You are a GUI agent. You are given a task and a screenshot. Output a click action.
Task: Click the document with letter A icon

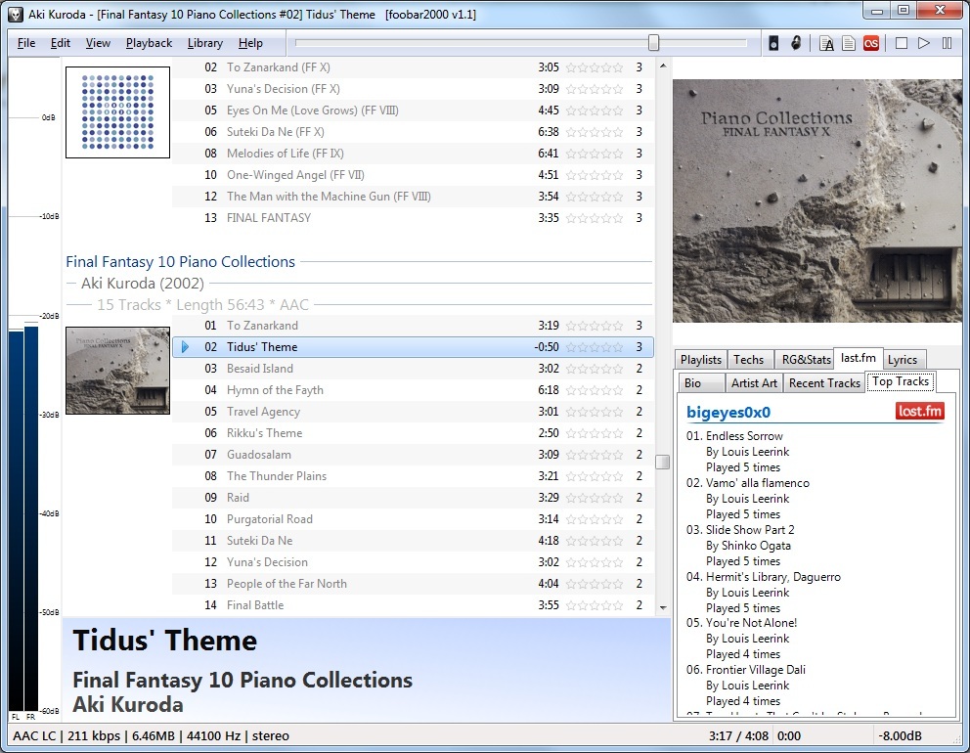point(826,43)
